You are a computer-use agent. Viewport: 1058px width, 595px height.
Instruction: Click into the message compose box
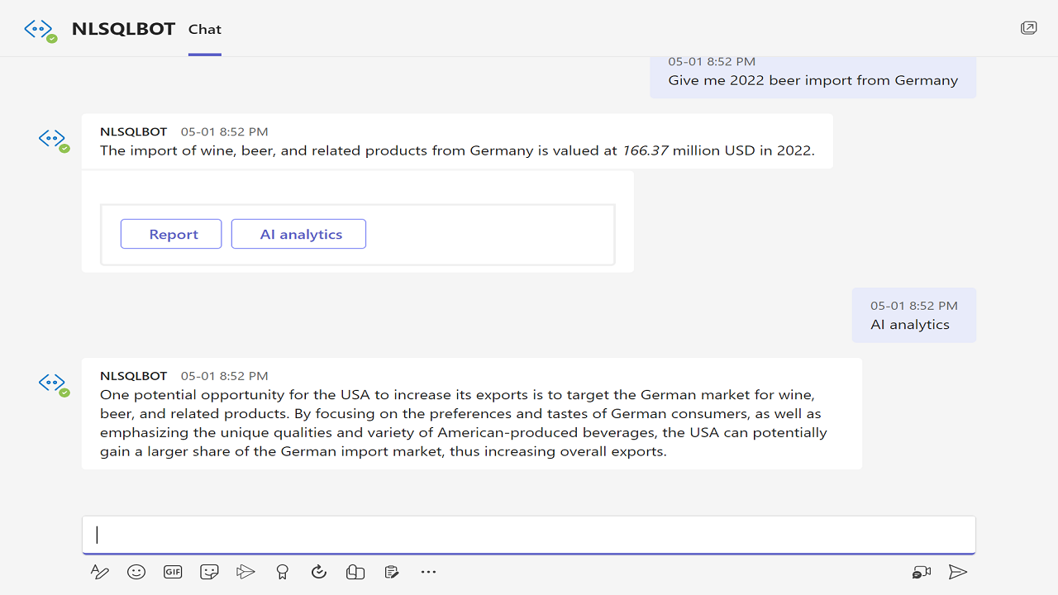click(x=529, y=535)
